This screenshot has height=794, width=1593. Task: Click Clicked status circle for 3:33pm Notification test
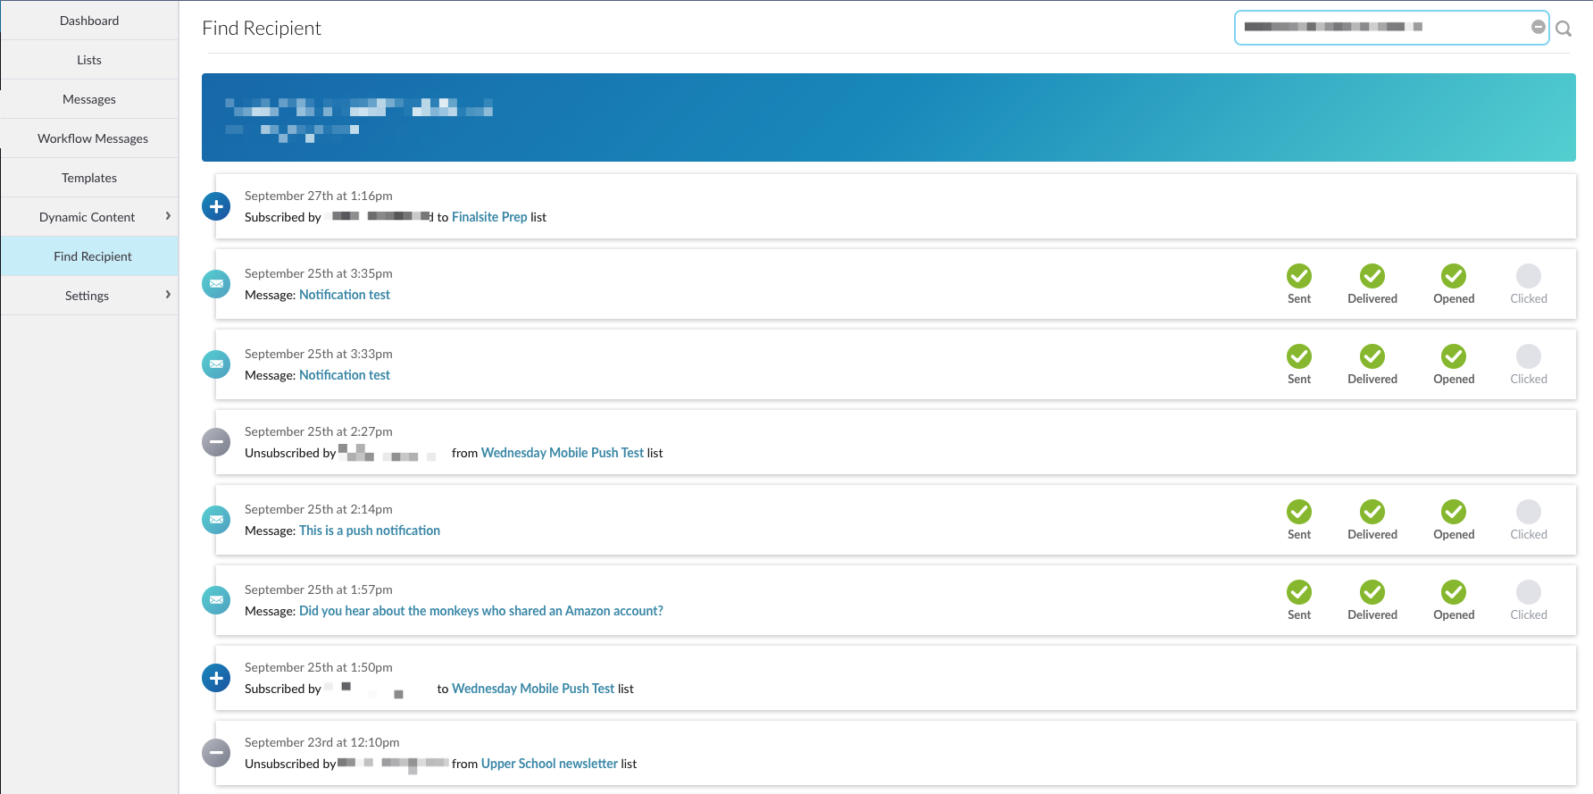click(x=1529, y=356)
